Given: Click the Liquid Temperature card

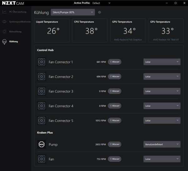Looking at the screenshot, I should 52,30.
